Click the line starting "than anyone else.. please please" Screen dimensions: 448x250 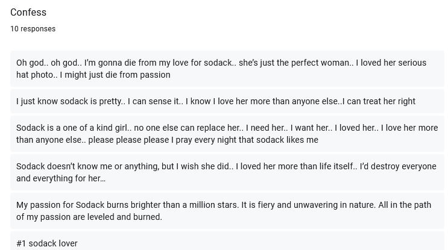[167, 140]
